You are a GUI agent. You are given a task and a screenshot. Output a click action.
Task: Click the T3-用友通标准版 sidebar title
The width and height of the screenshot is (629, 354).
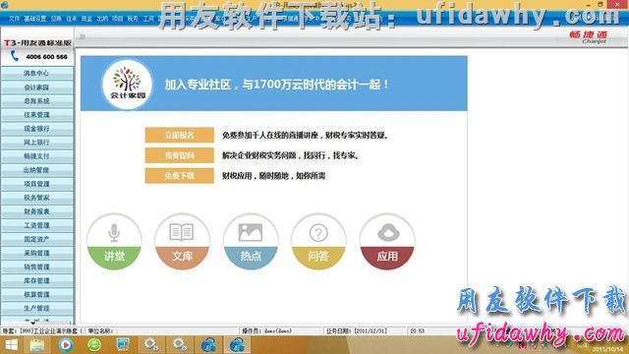pos(37,42)
